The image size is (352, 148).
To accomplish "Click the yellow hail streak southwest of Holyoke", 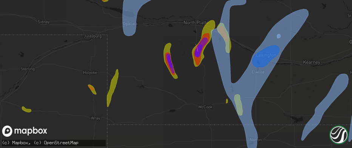I will 26,109.
